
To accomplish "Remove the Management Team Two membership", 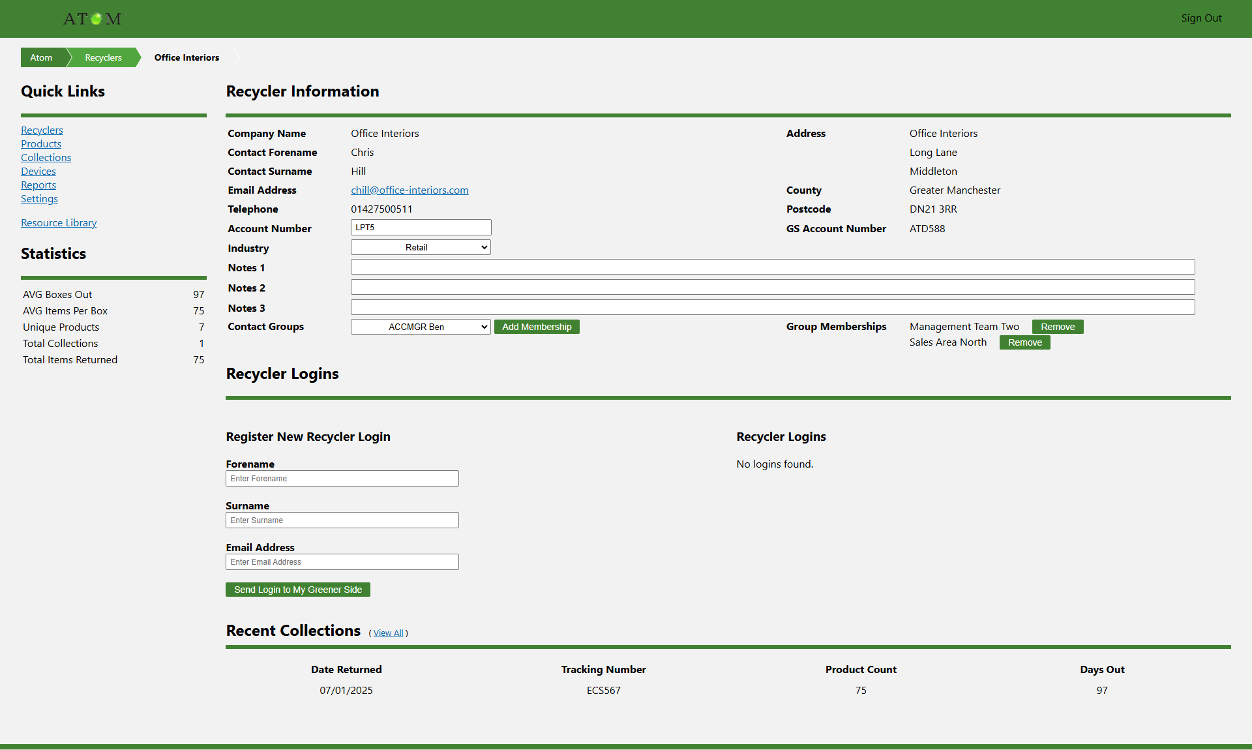I will [1057, 327].
